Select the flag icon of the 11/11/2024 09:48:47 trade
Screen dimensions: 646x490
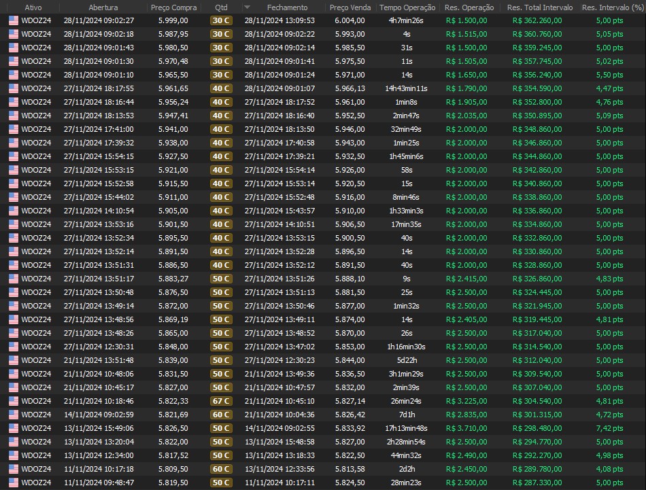coord(14,483)
